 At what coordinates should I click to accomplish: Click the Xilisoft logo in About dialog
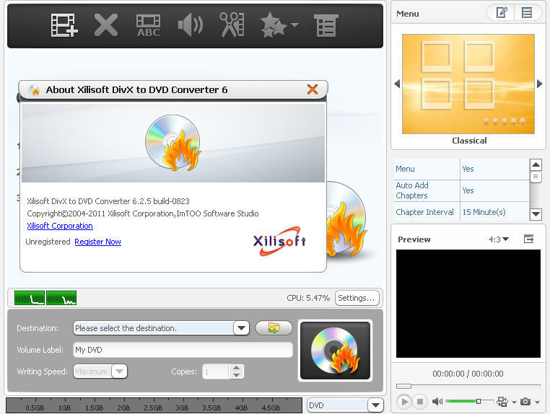coord(279,241)
